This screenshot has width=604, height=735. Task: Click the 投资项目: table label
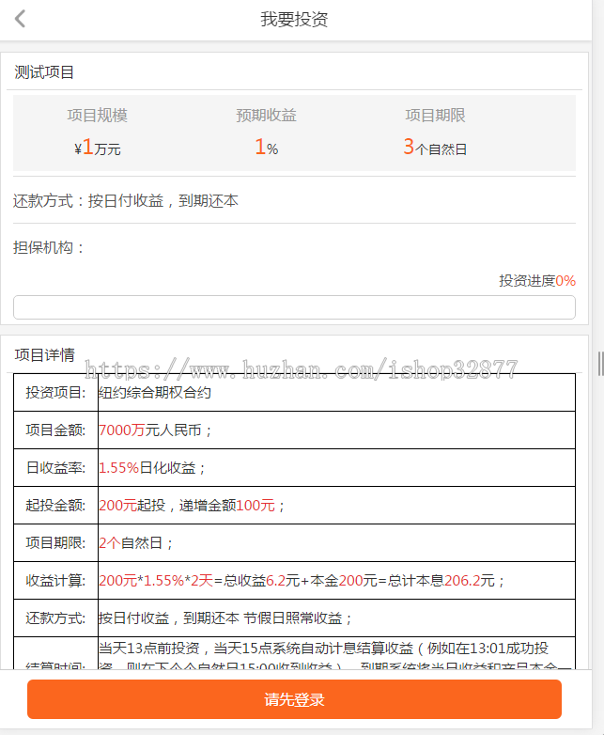pos(55,392)
